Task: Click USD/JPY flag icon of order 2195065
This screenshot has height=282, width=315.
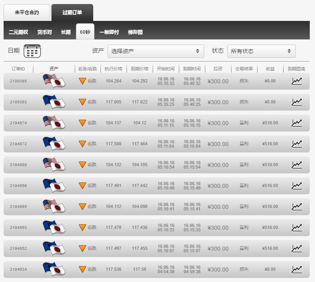Action: (54, 81)
